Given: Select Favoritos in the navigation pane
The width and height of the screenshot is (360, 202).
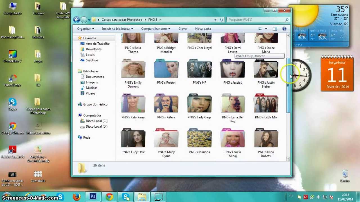Looking at the screenshot, I should pos(89,38).
